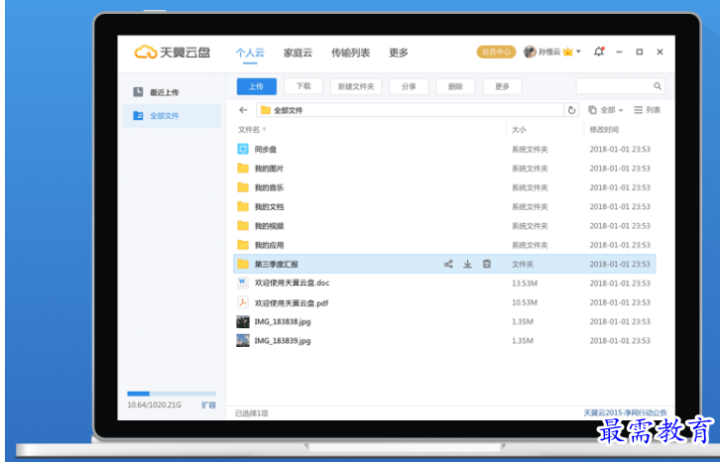Click the 下载 toolbar button

coord(303,86)
